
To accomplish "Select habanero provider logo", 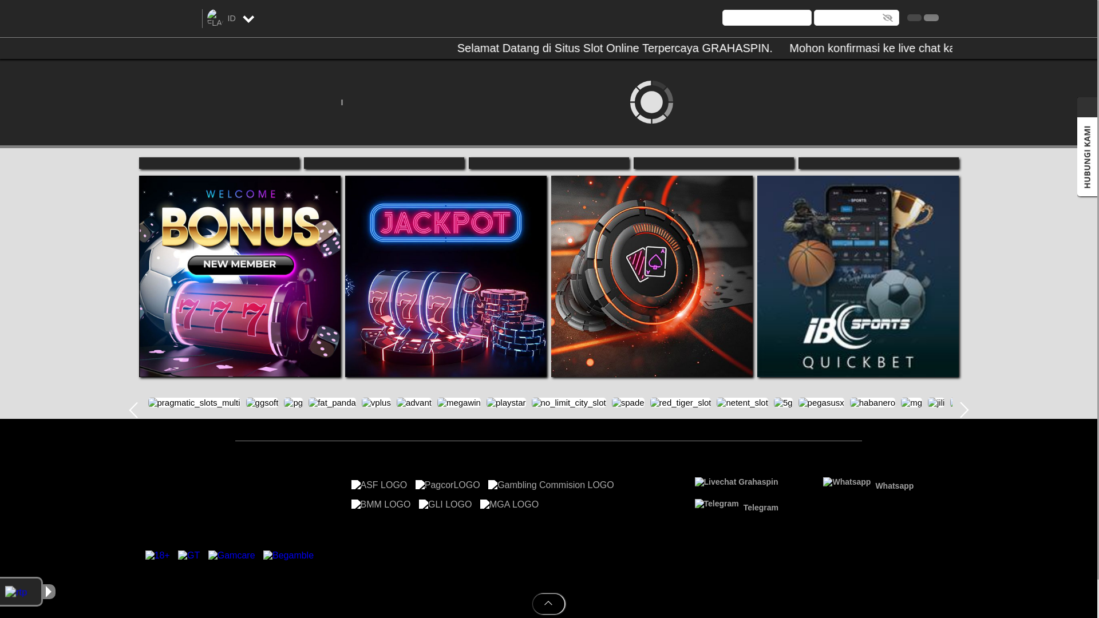I will tap(873, 403).
